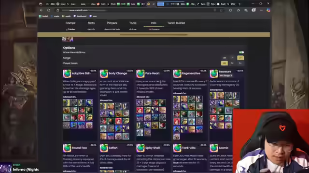
Task: Click the Body Change augment icon
Action: pos(104,74)
